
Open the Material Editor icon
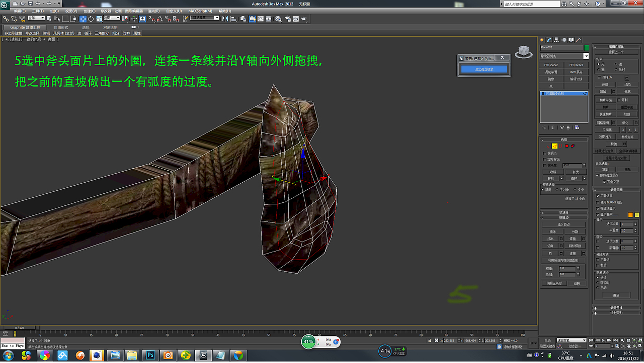click(278, 19)
